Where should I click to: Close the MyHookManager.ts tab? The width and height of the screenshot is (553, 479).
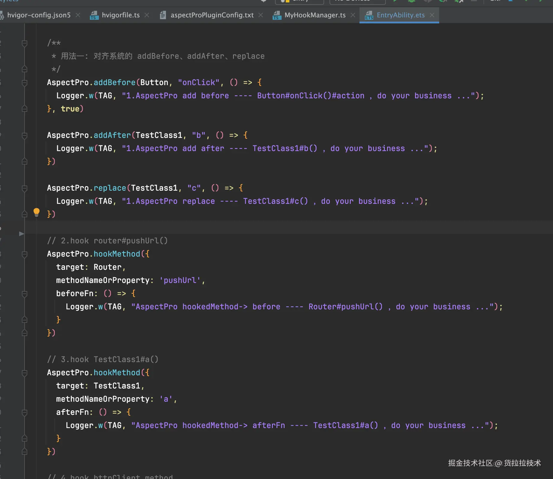point(353,15)
